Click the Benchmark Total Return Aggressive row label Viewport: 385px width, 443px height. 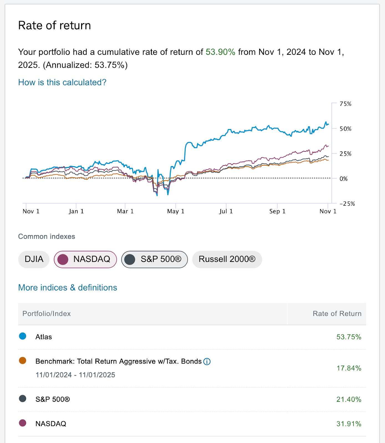pyautogui.click(x=118, y=362)
